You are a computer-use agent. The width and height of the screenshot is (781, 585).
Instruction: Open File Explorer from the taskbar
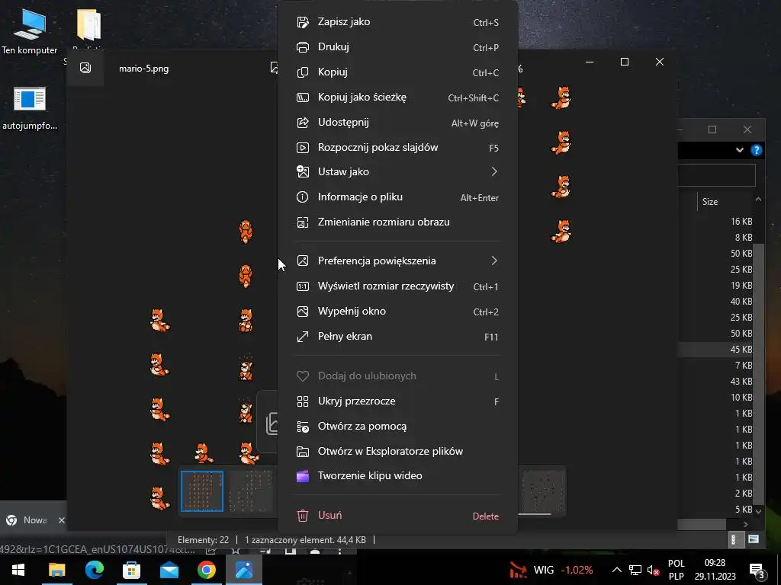(x=56, y=570)
